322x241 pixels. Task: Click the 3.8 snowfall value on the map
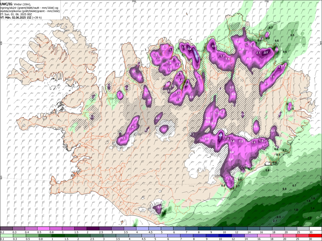pyautogui.click(x=186, y=85)
